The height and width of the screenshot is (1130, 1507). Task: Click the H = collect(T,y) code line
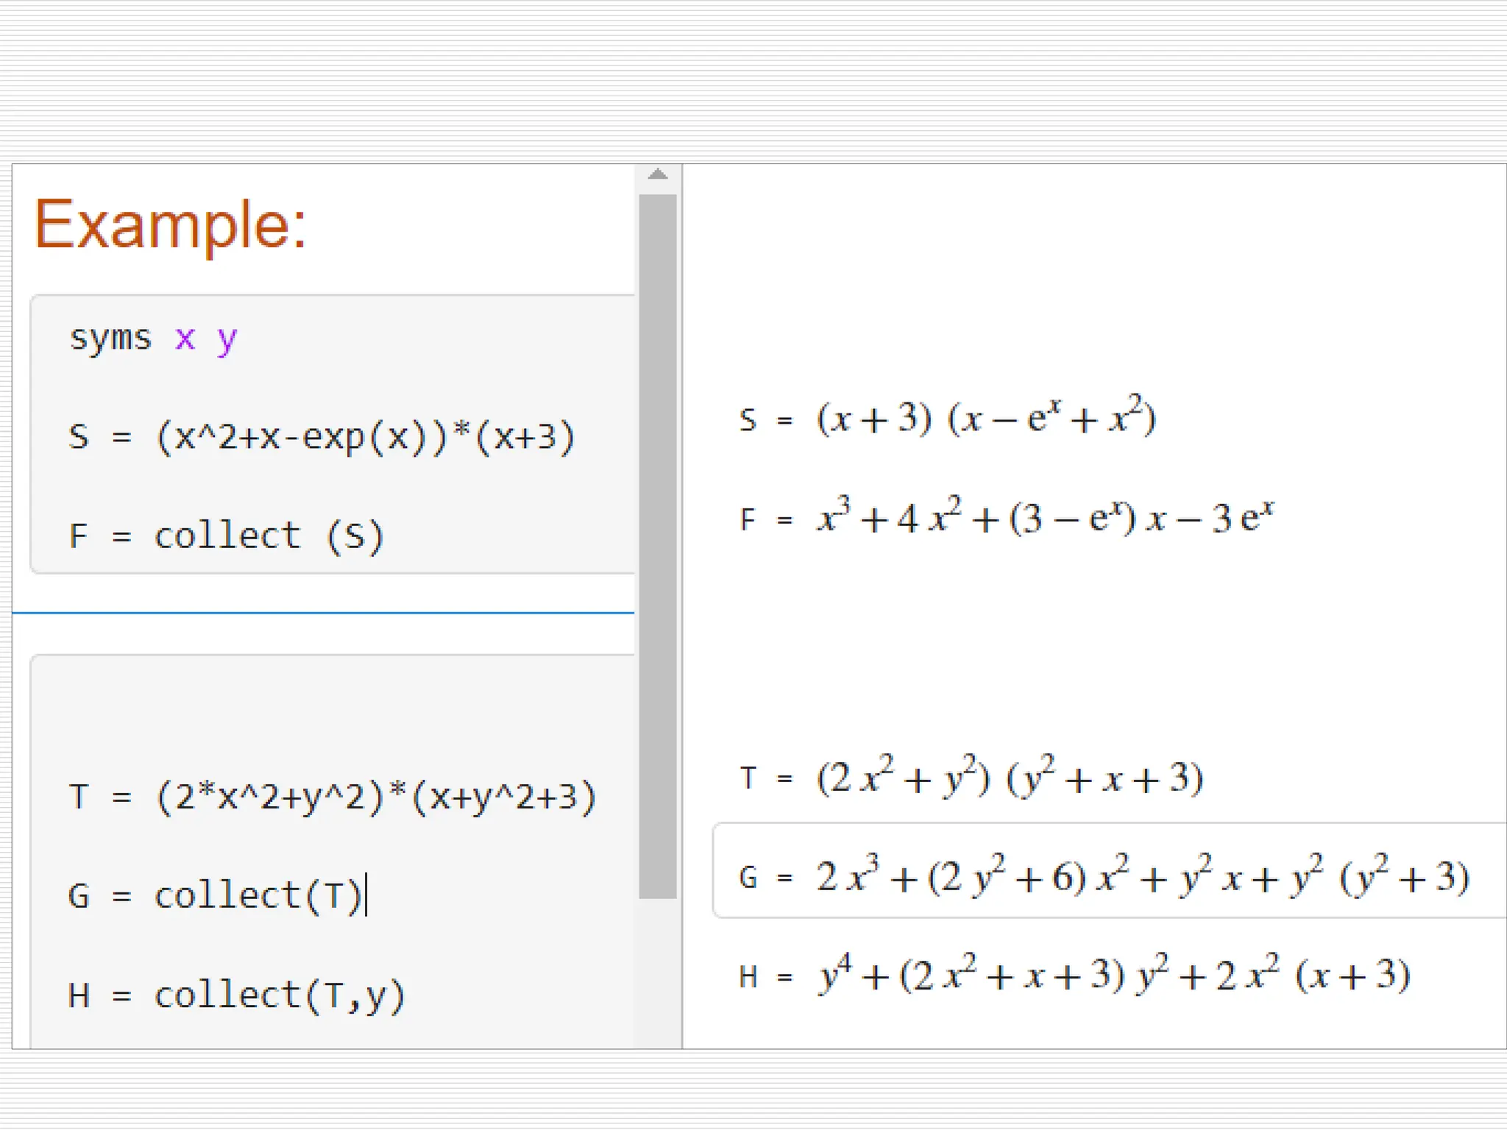(x=236, y=995)
